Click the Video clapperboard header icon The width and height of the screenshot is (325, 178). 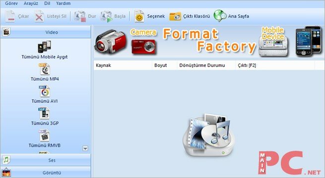point(6,32)
